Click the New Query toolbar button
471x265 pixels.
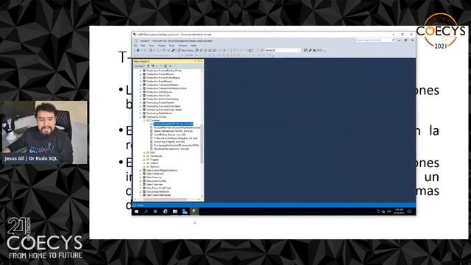pos(185,51)
